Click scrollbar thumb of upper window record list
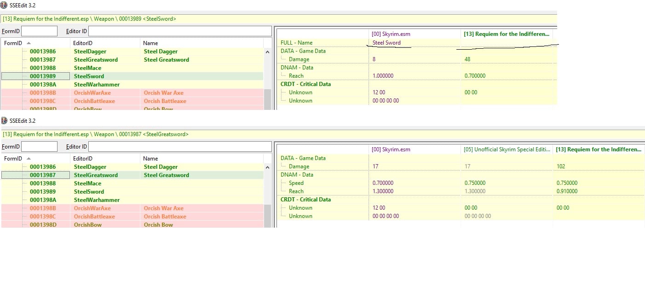645x298 pixels. pyautogui.click(x=267, y=99)
